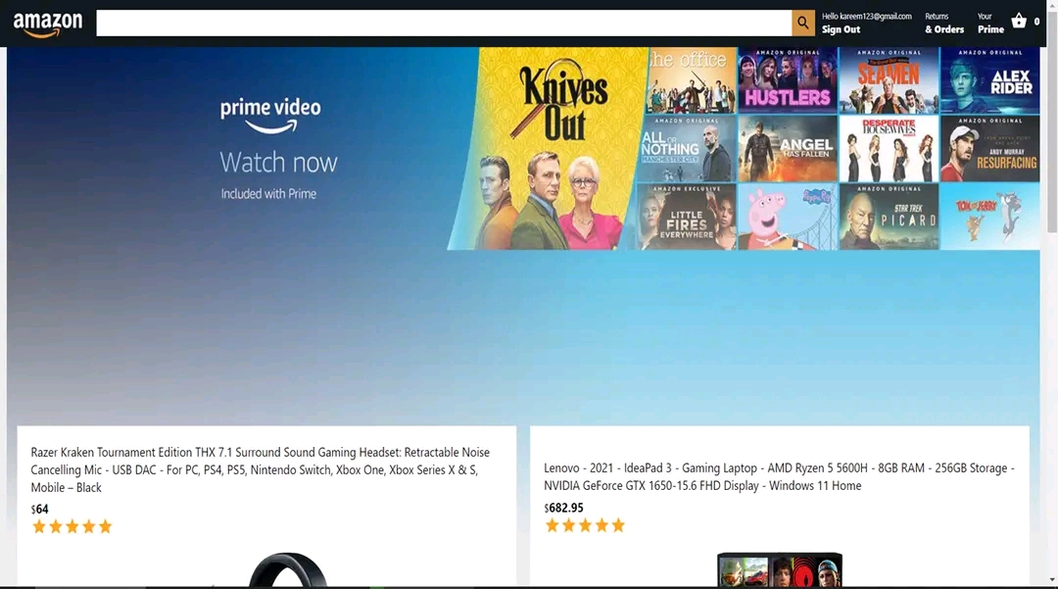Click the prime video logo on the banner
1058x589 pixels.
[x=270, y=115]
